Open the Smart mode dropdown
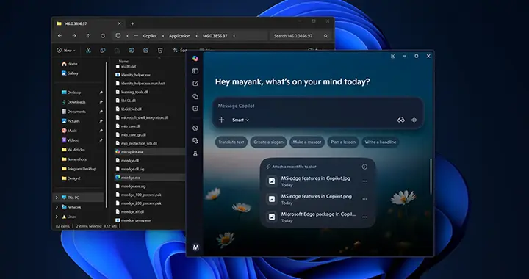Image resolution: width=529 pixels, height=279 pixels. click(x=240, y=120)
